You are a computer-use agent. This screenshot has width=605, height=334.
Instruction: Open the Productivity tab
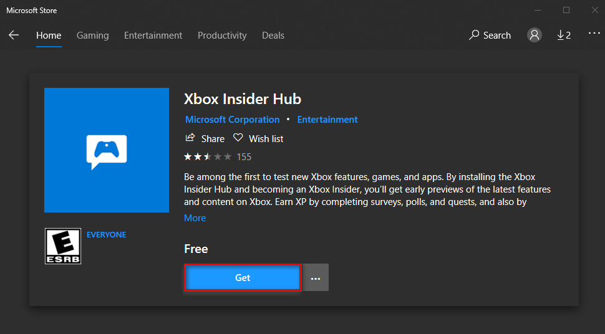222,36
